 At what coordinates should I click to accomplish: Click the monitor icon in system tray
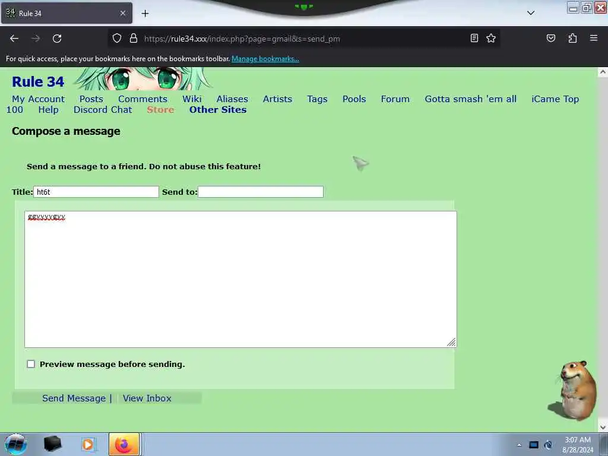click(534, 445)
